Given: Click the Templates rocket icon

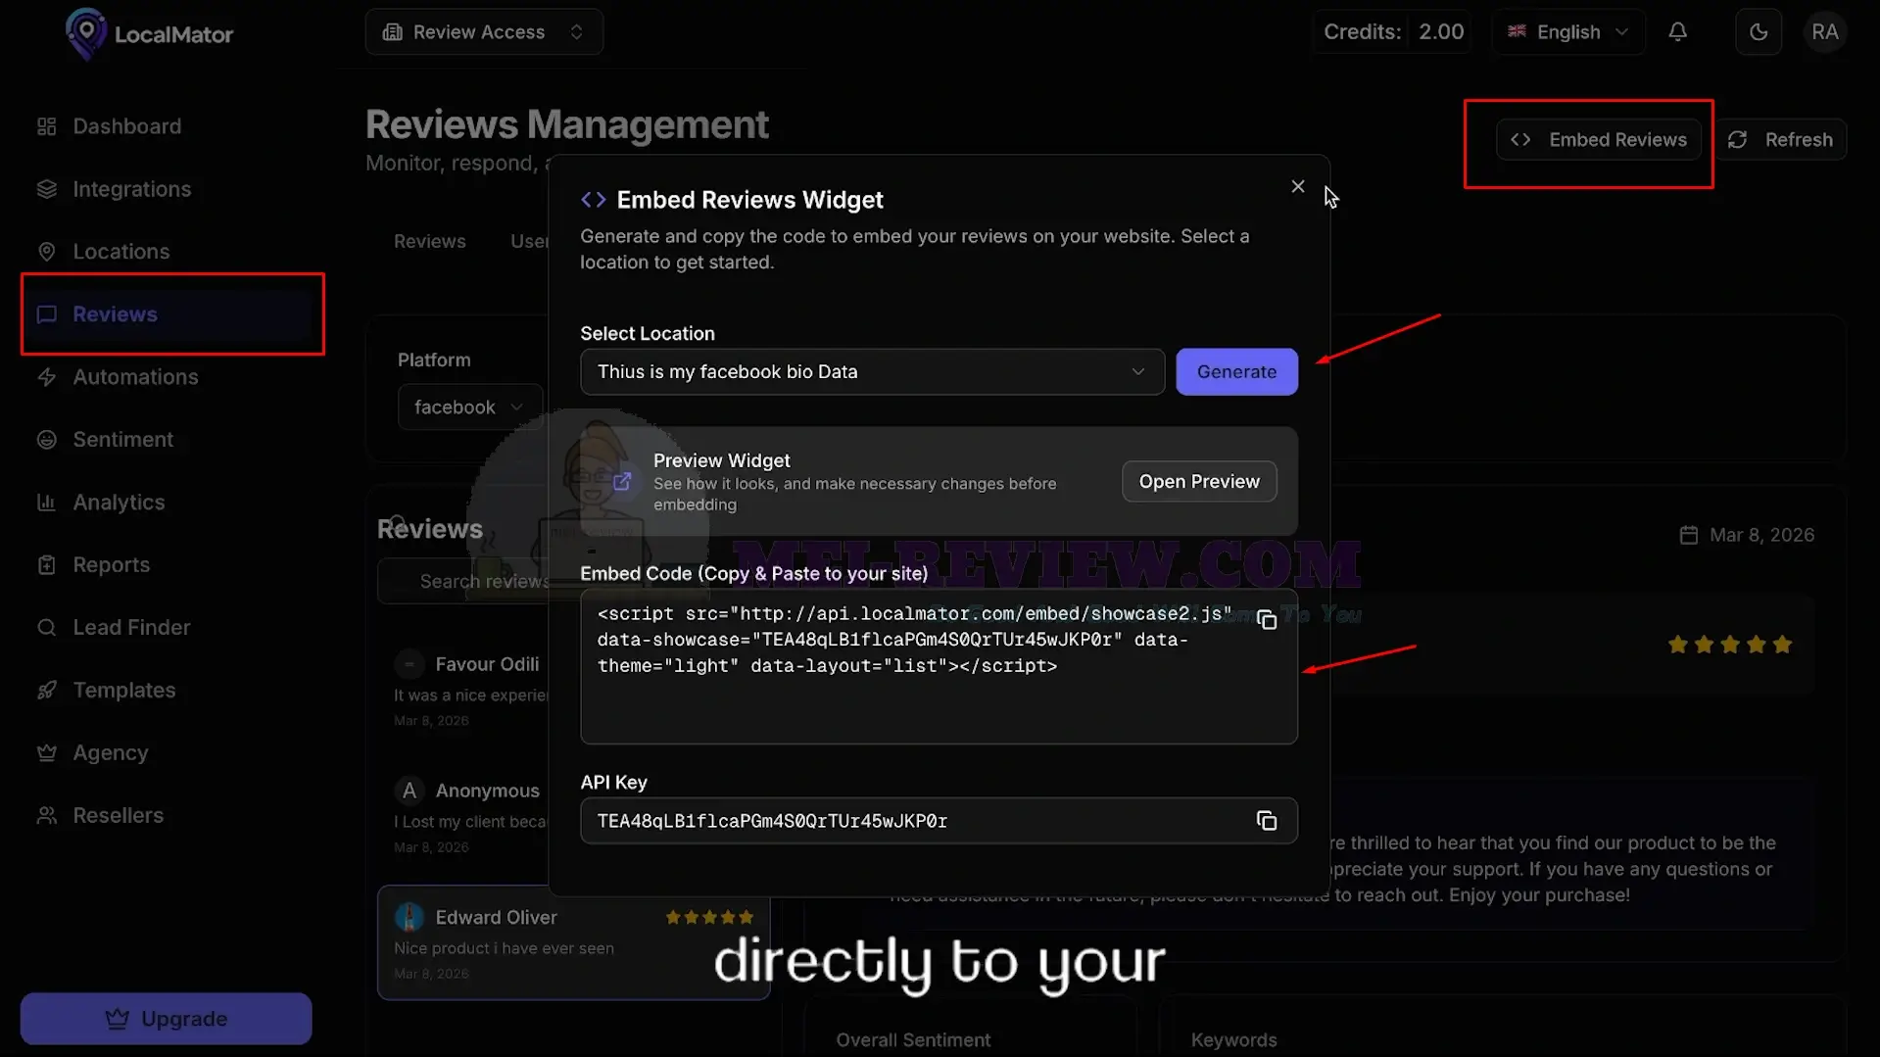Looking at the screenshot, I should 46,691.
